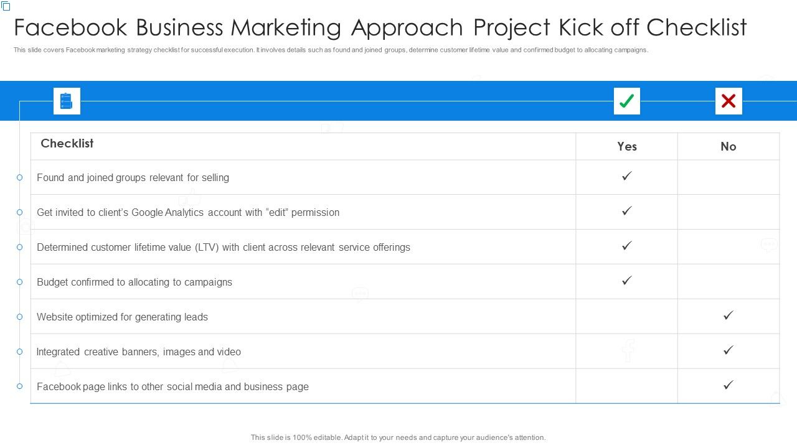797x448 pixels.
Task: Select 'Found and joined groups relevant for selling'
Action: (133, 177)
